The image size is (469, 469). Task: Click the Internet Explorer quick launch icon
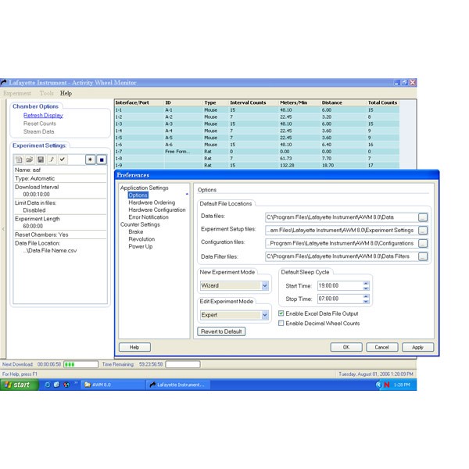coord(47,385)
